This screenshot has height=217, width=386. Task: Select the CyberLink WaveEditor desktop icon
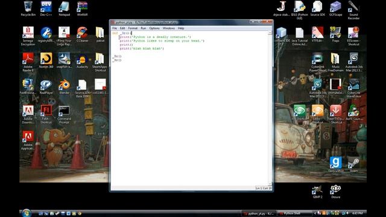tap(353, 88)
